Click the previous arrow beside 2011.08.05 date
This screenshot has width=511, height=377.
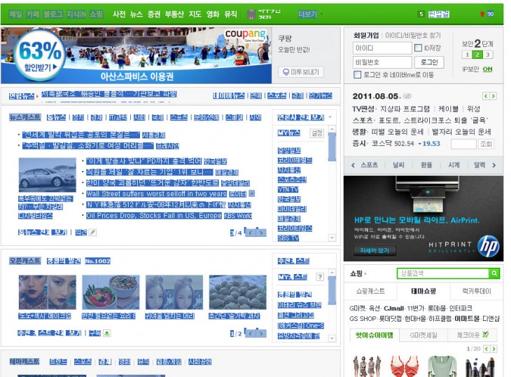point(484,96)
